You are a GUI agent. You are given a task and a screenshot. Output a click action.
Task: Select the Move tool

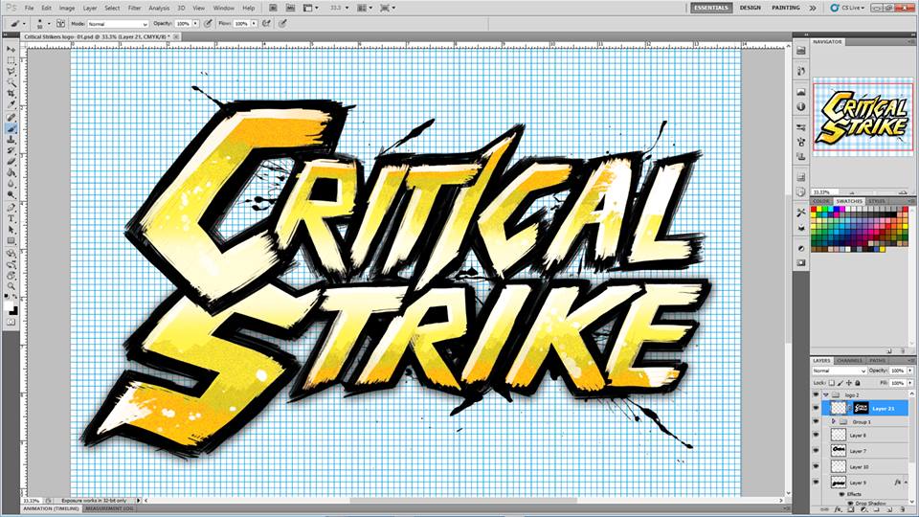(11, 49)
